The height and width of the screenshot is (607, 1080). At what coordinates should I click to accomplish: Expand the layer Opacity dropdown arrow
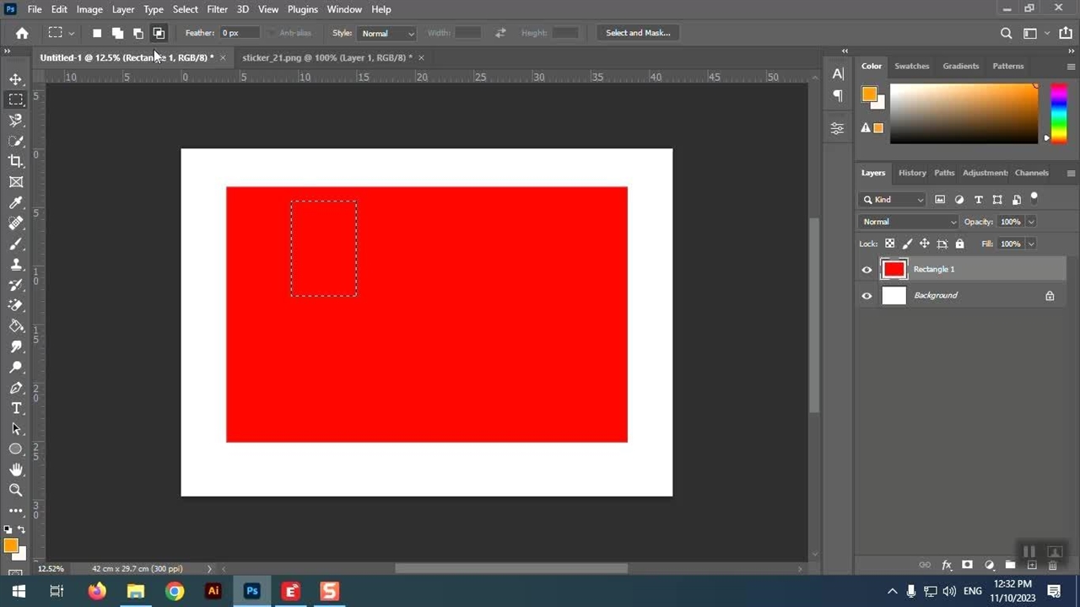1031,222
